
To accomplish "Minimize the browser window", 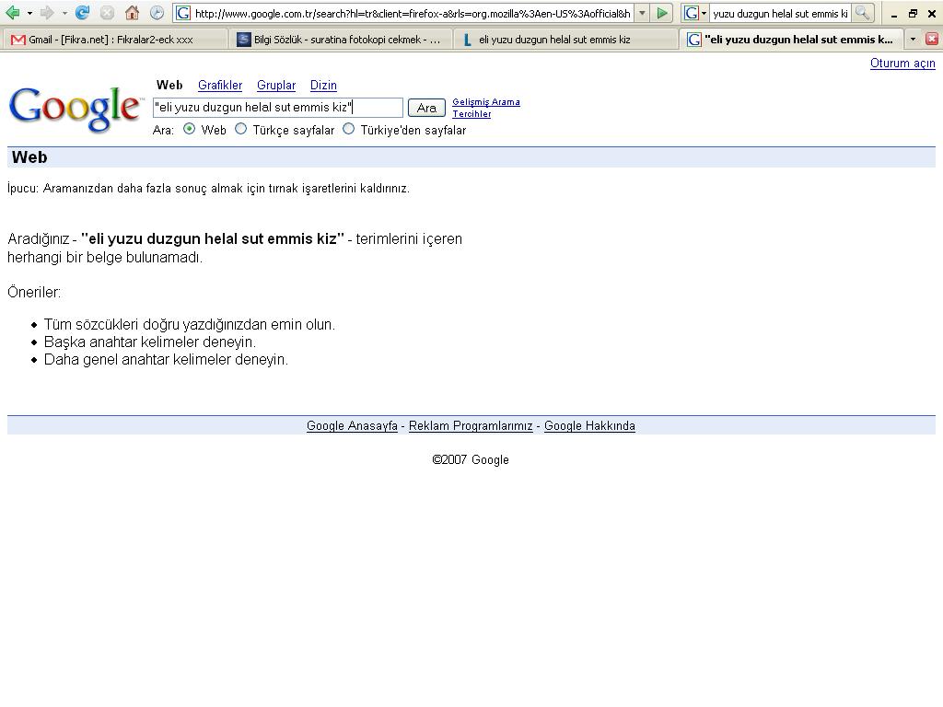I will (x=894, y=14).
